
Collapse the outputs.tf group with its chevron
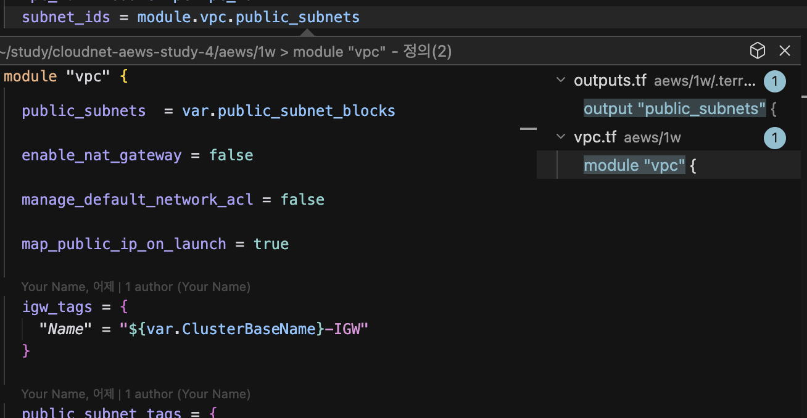tap(560, 80)
